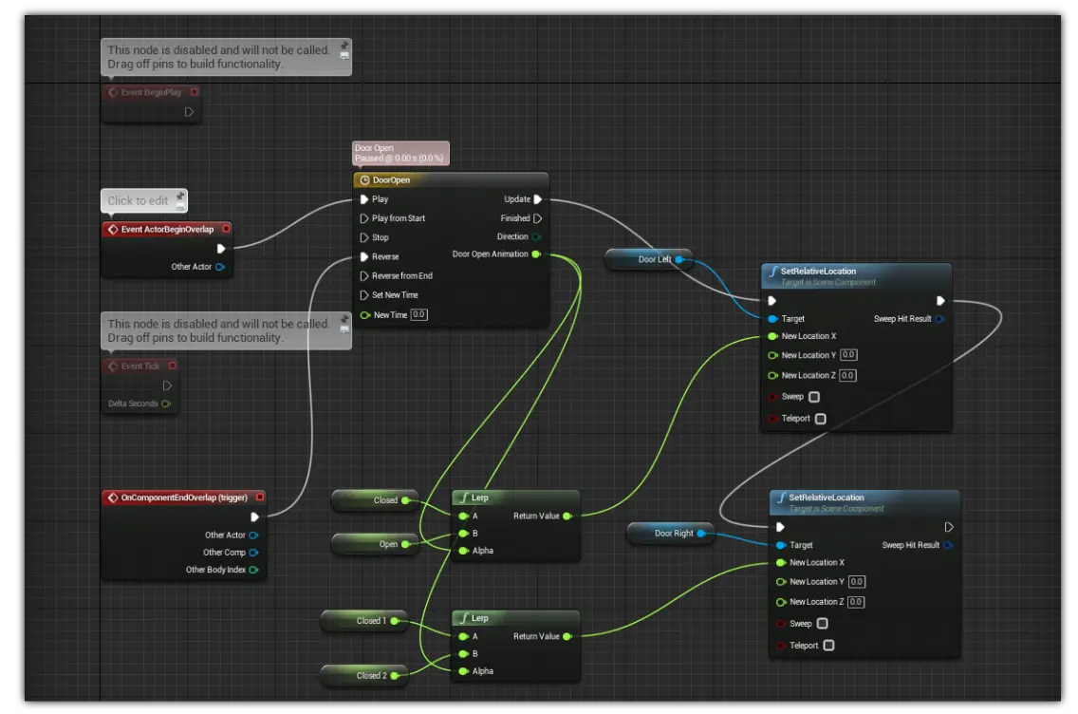Toggle Sweep checkbox on upper SetRelativeLocation

(x=814, y=397)
